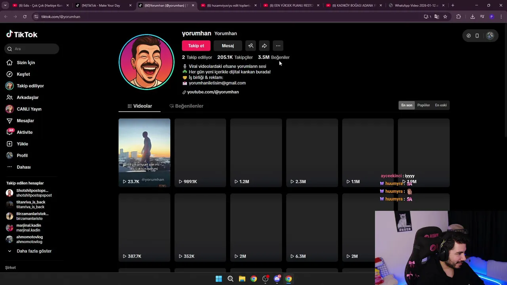Screen dimensions: 507x285
Task: Open the three-dot profile options
Action: (278, 46)
